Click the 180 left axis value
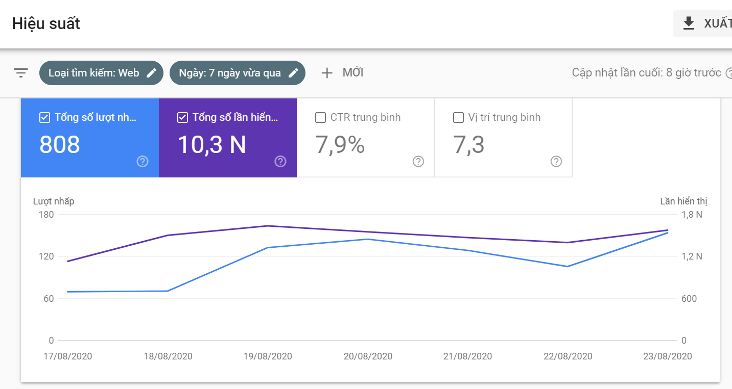 coord(46,215)
